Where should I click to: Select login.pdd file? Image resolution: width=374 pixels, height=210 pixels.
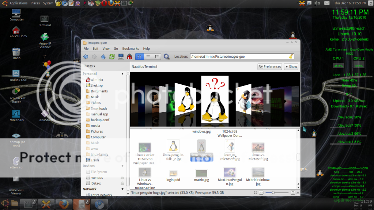[173, 176]
